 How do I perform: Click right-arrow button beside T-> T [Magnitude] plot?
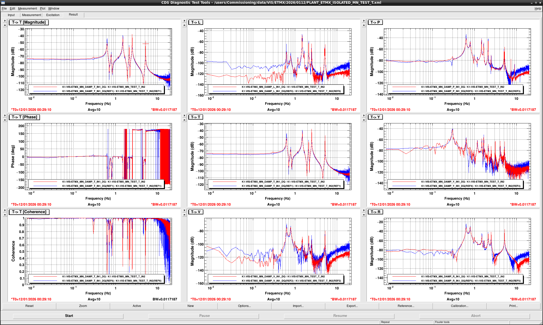point(5,21)
